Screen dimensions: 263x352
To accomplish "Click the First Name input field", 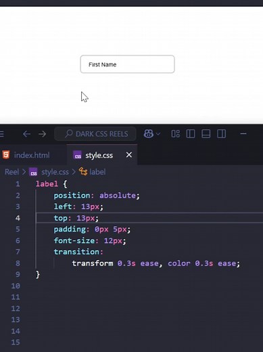I will 127,64.
